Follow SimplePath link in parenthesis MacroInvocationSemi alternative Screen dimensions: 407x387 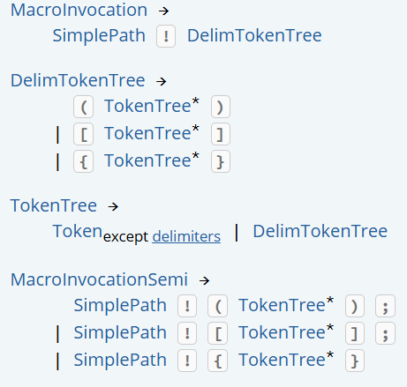coord(120,305)
